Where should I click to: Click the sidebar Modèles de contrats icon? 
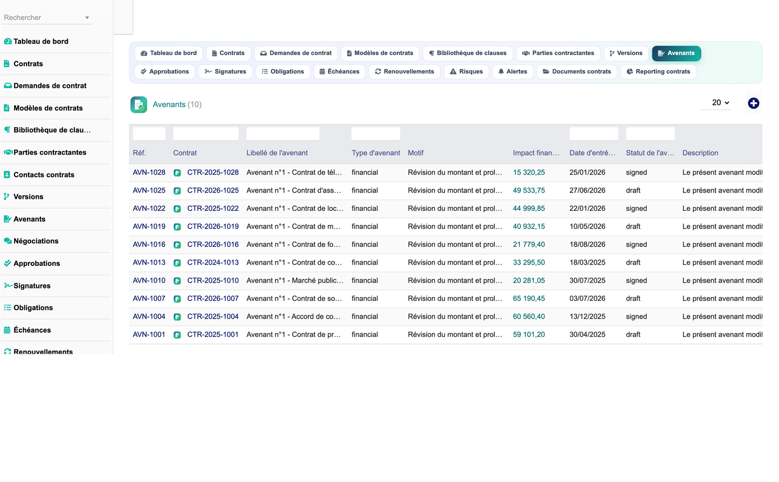point(7,108)
